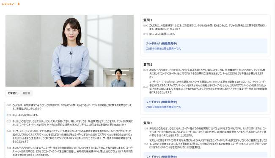Screen dimensions: 275x158
Task: Select the picture-in-picture candidate video thumbnail
Action: 118,77
